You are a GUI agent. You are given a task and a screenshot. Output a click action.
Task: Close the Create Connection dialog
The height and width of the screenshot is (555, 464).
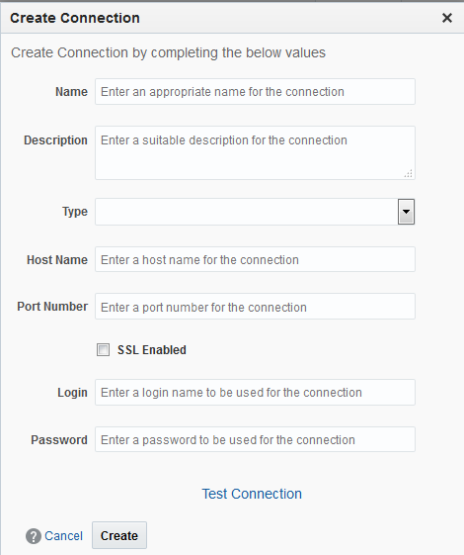click(447, 18)
